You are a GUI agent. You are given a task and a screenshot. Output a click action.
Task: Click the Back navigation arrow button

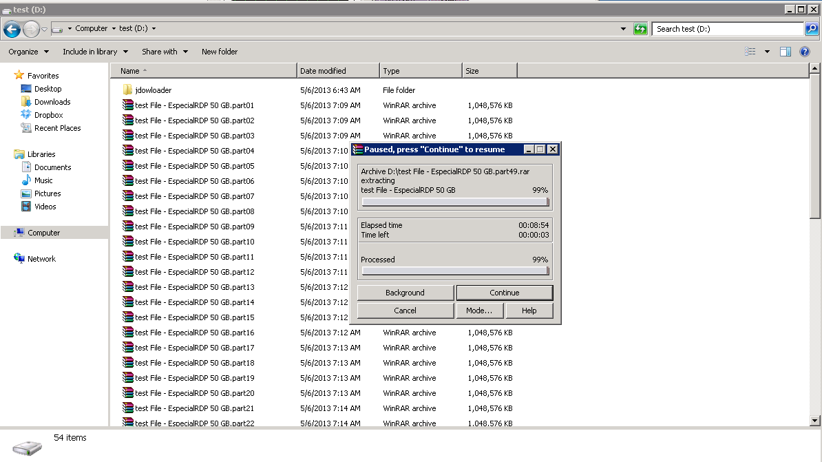12,29
